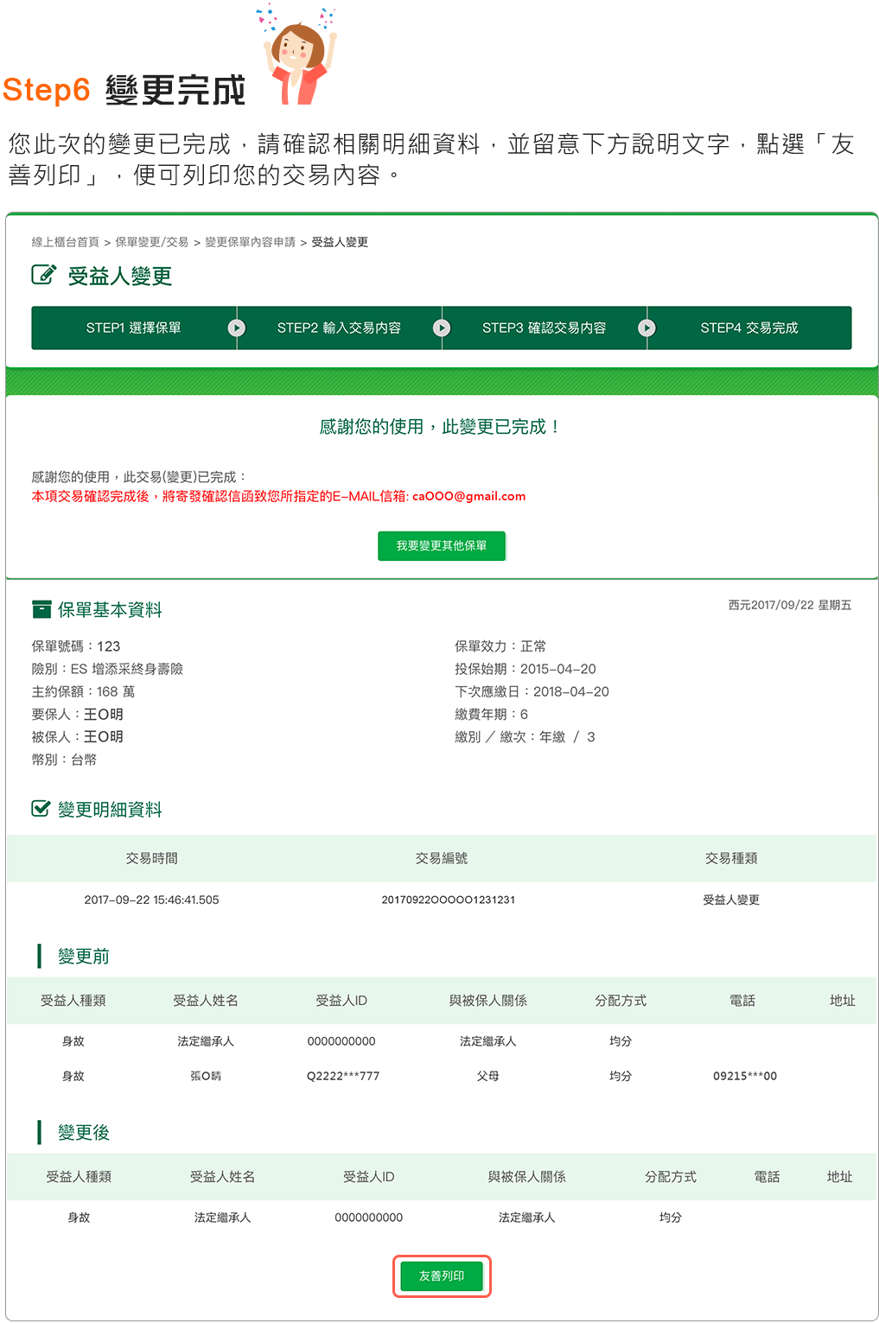Click 投保始期:2015-04-20 line

click(x=525, y=669)
